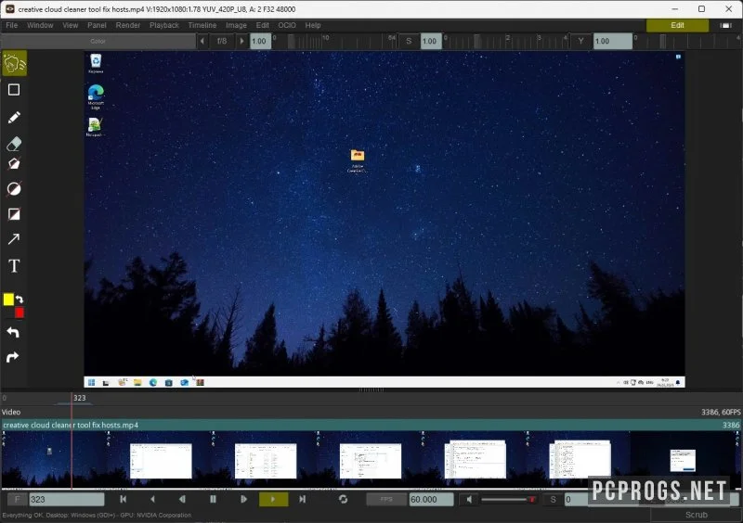Select the Text annotation tool
The width and height of the screenshot is (743, 523).
14,265
